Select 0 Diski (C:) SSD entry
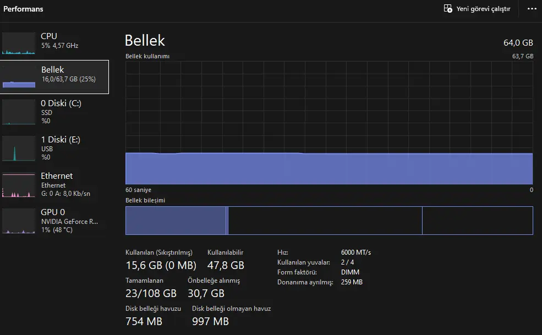 pyautogui.click(x=54, y=112)
